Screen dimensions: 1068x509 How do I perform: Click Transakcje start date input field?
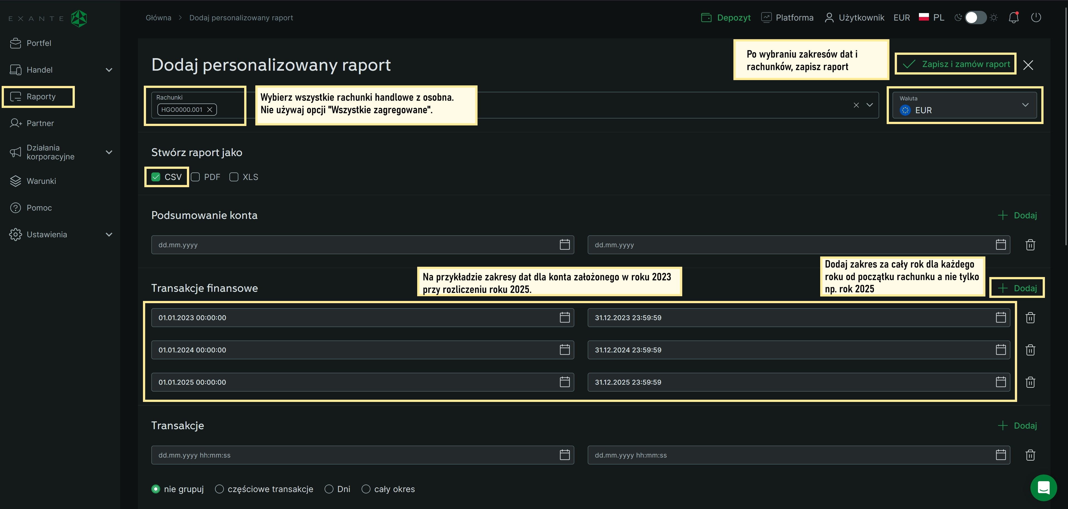pos(357,455)
